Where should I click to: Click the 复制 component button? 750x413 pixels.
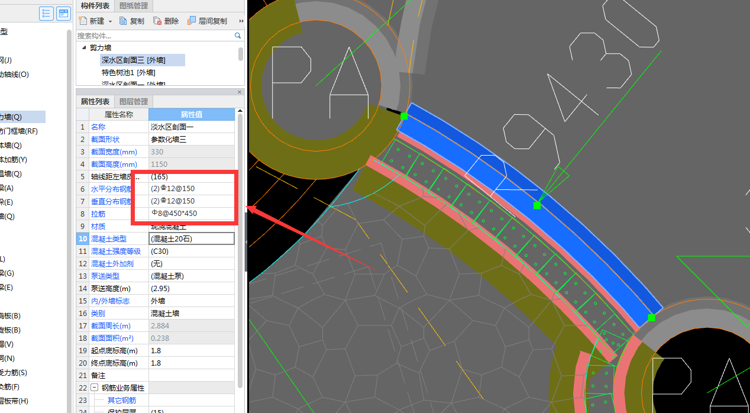tap(132, 21)
